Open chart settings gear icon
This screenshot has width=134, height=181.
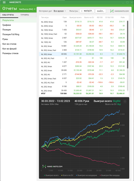click(125, 101)
